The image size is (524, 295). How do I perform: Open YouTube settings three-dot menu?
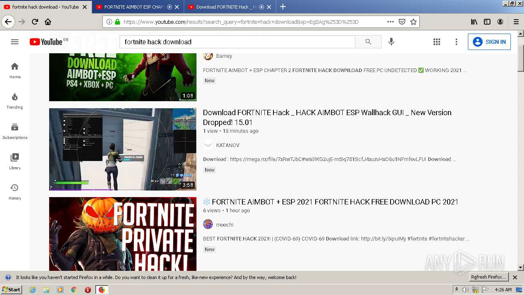[x=456, y=42]
